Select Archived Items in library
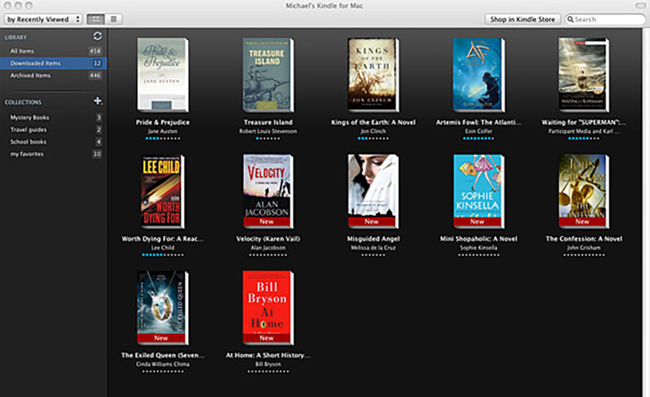This screenshot has width=650, height=397. pyautogui.click(x=53, y=75)
